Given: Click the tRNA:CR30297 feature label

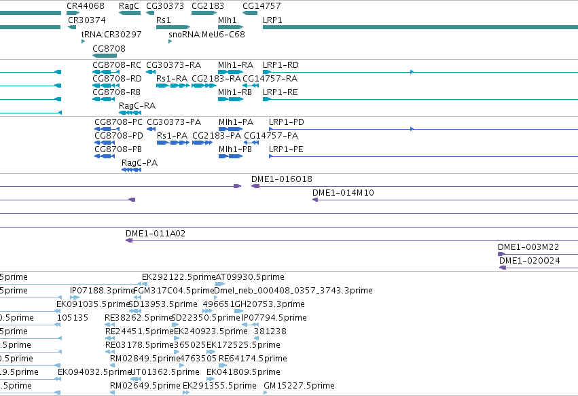Looking at the screenshot, I should tap(111, 34).
